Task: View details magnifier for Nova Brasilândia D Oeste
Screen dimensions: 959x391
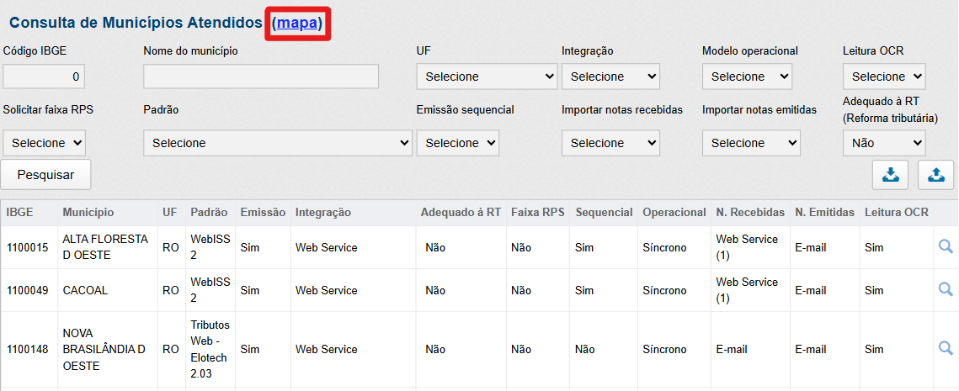Action: click(945, 348)
